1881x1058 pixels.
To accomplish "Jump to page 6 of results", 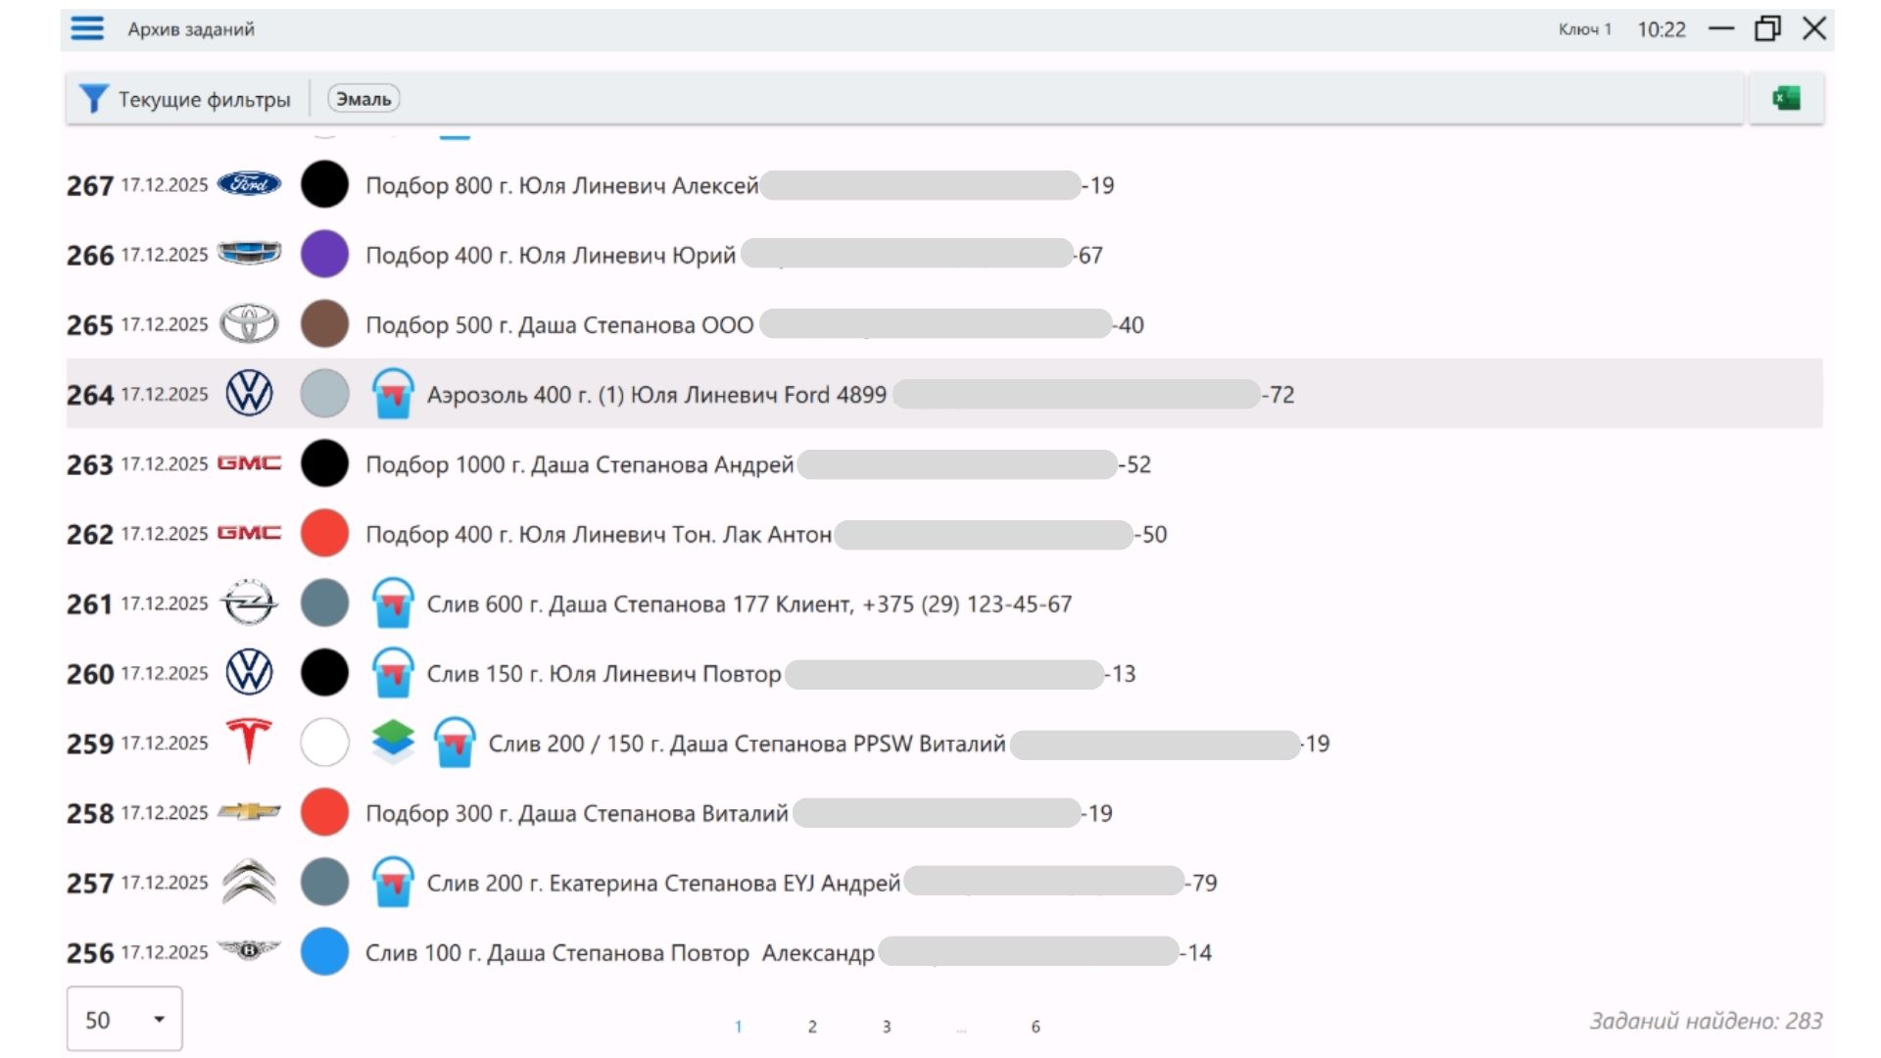I will pyautogui.click(x=1036, y=1027).
